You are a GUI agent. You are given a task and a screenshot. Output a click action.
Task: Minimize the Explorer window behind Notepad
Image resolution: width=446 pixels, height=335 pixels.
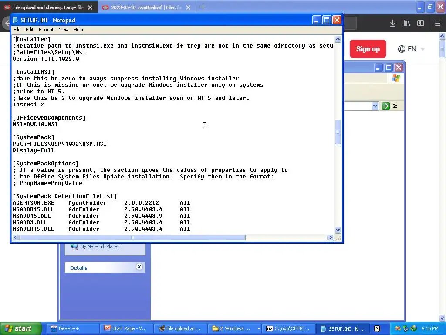pos(378,68)
